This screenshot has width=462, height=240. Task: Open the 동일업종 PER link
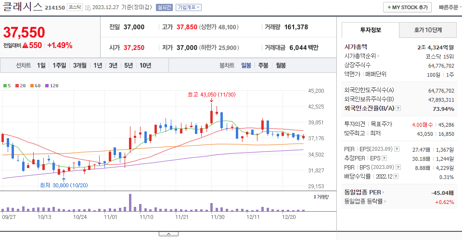[364, 192]
